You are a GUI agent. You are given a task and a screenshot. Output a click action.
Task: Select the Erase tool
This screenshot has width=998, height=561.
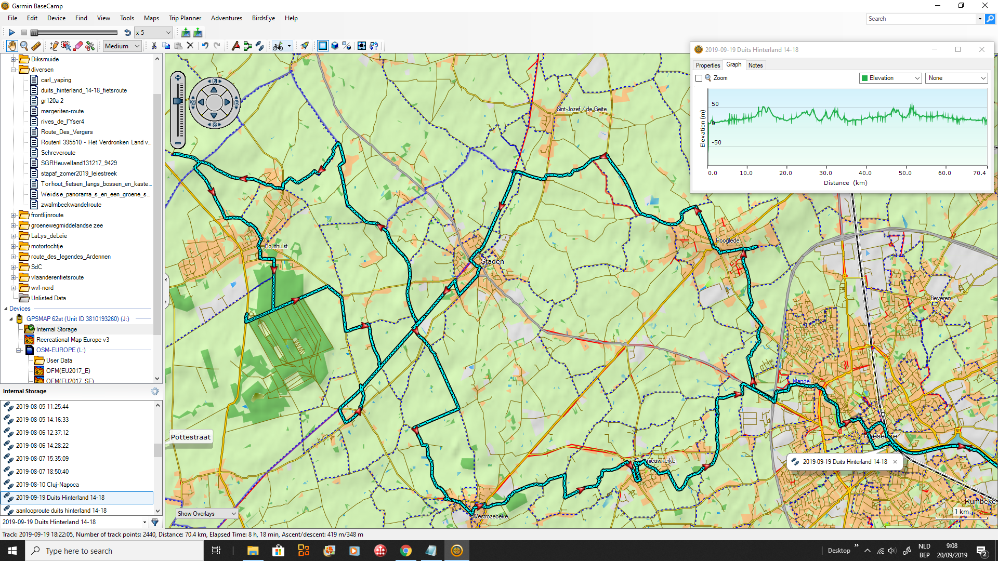[x=78, y=46]
